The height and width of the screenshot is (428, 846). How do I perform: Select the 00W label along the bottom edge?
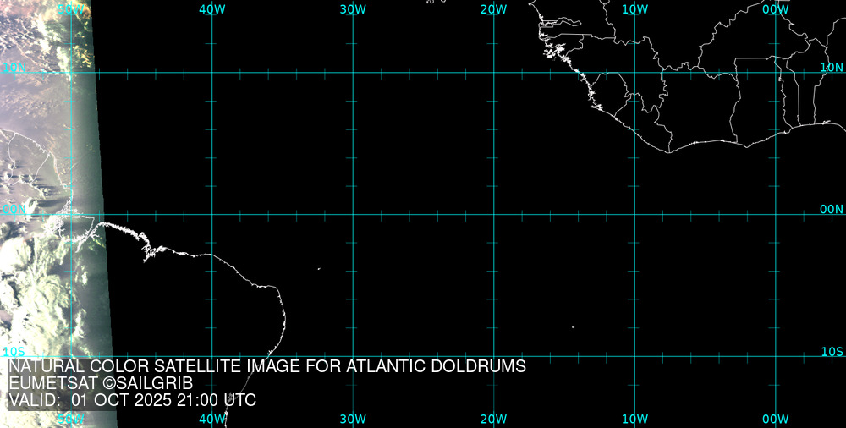pyautogui.click(x=775, y=419)
